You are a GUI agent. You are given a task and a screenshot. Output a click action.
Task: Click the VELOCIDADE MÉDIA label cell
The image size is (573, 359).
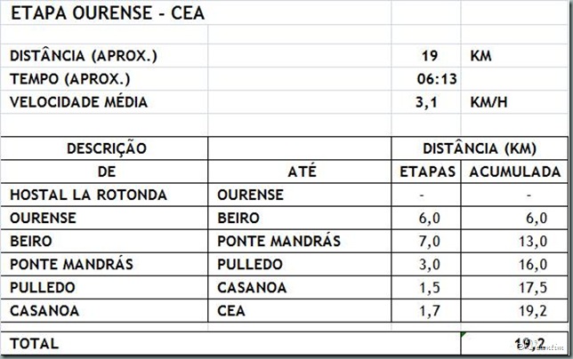coord(104,102)
